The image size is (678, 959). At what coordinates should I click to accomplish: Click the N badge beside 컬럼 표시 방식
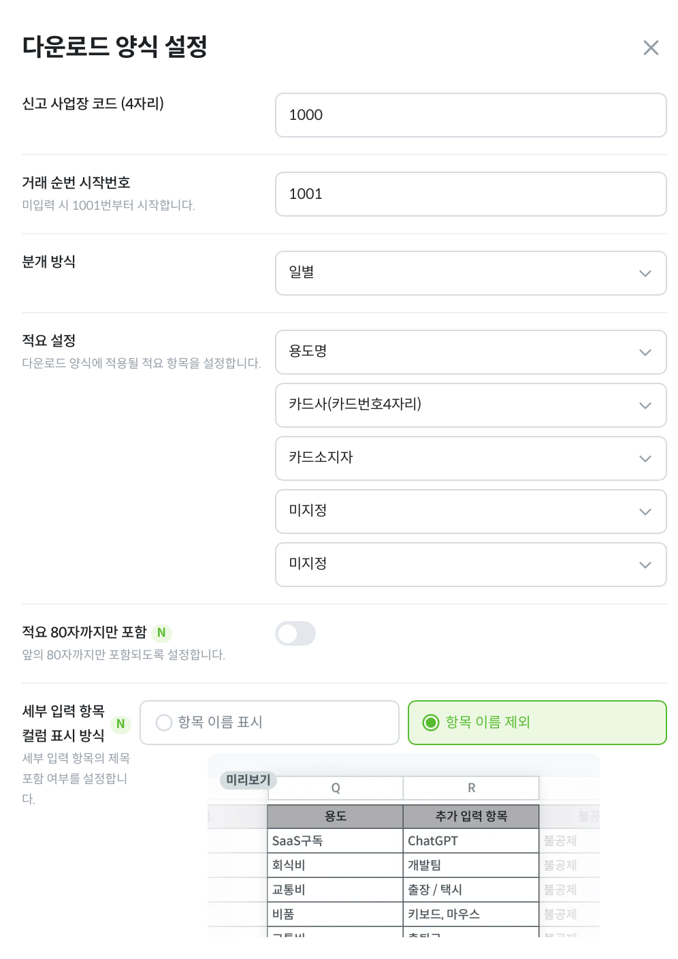[120, 724]
